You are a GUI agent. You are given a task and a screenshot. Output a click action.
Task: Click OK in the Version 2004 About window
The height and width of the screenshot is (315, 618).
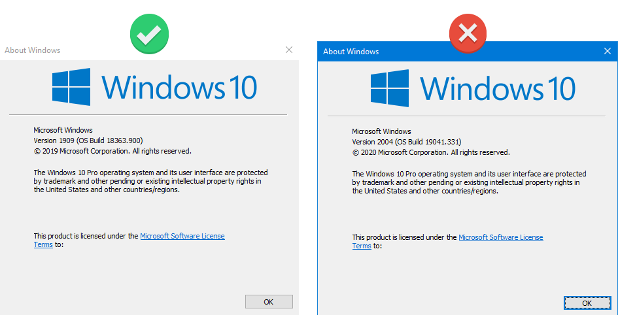[587, 303]
